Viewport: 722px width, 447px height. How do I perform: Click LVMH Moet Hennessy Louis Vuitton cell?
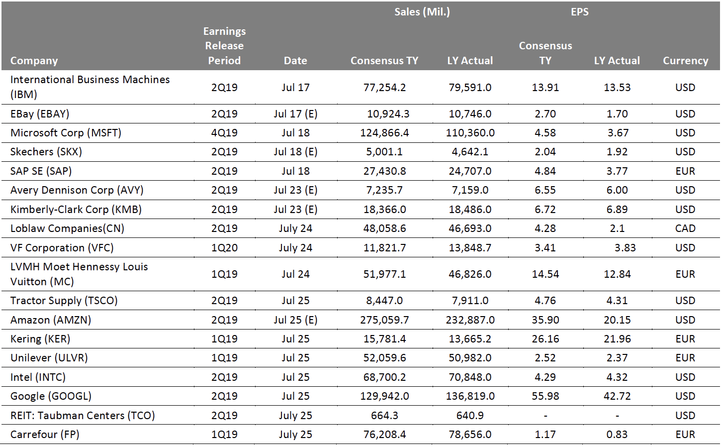tap(79, 274)
